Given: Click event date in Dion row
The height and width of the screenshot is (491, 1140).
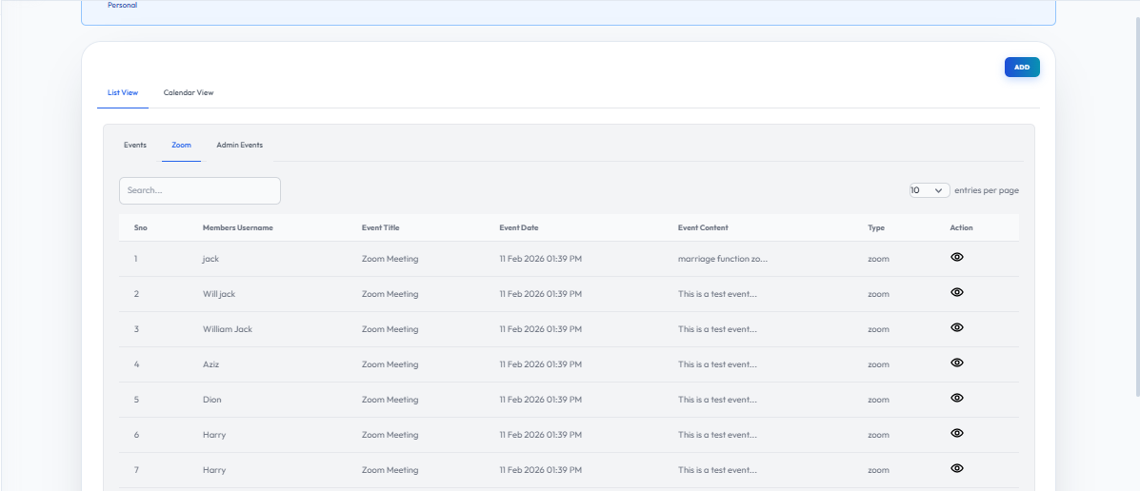Looking at the screenshot, I should (x=540, y=400).
